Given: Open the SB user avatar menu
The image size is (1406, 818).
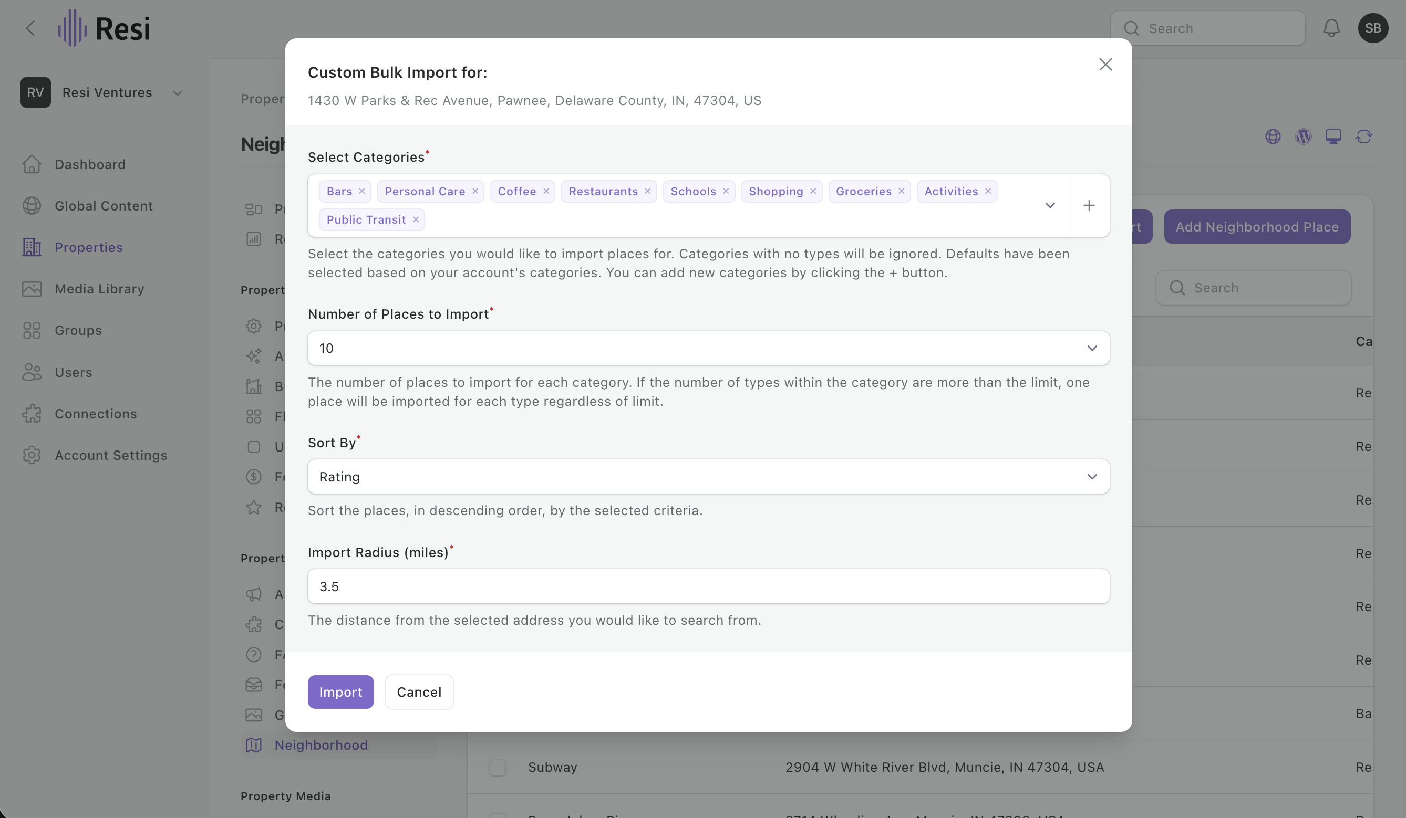Looking at the screenshot, I should pos(1372,28).
